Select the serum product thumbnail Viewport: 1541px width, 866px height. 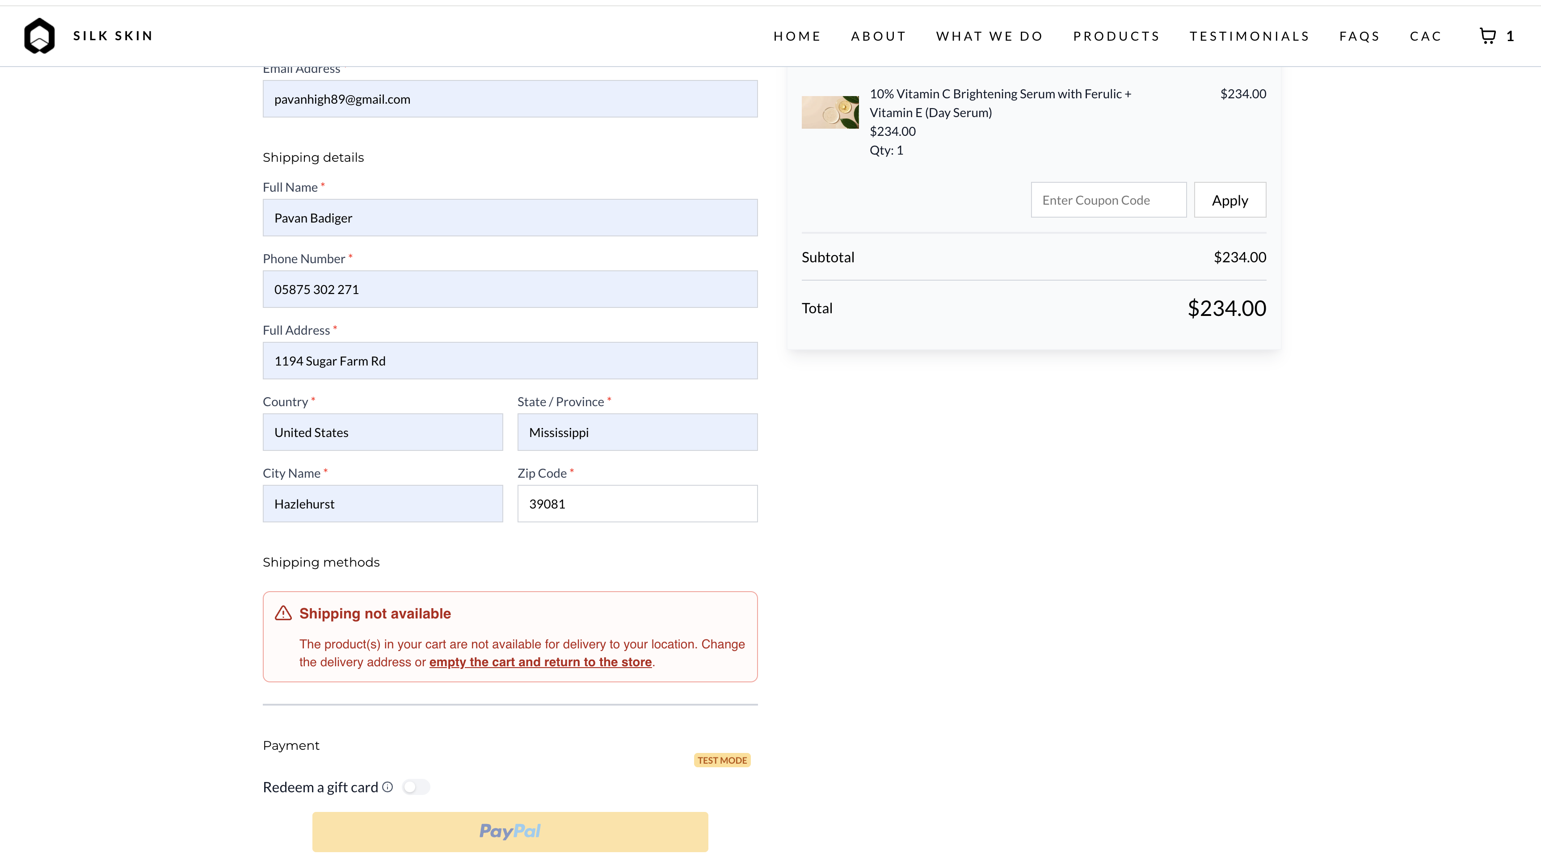click(830, 112)
